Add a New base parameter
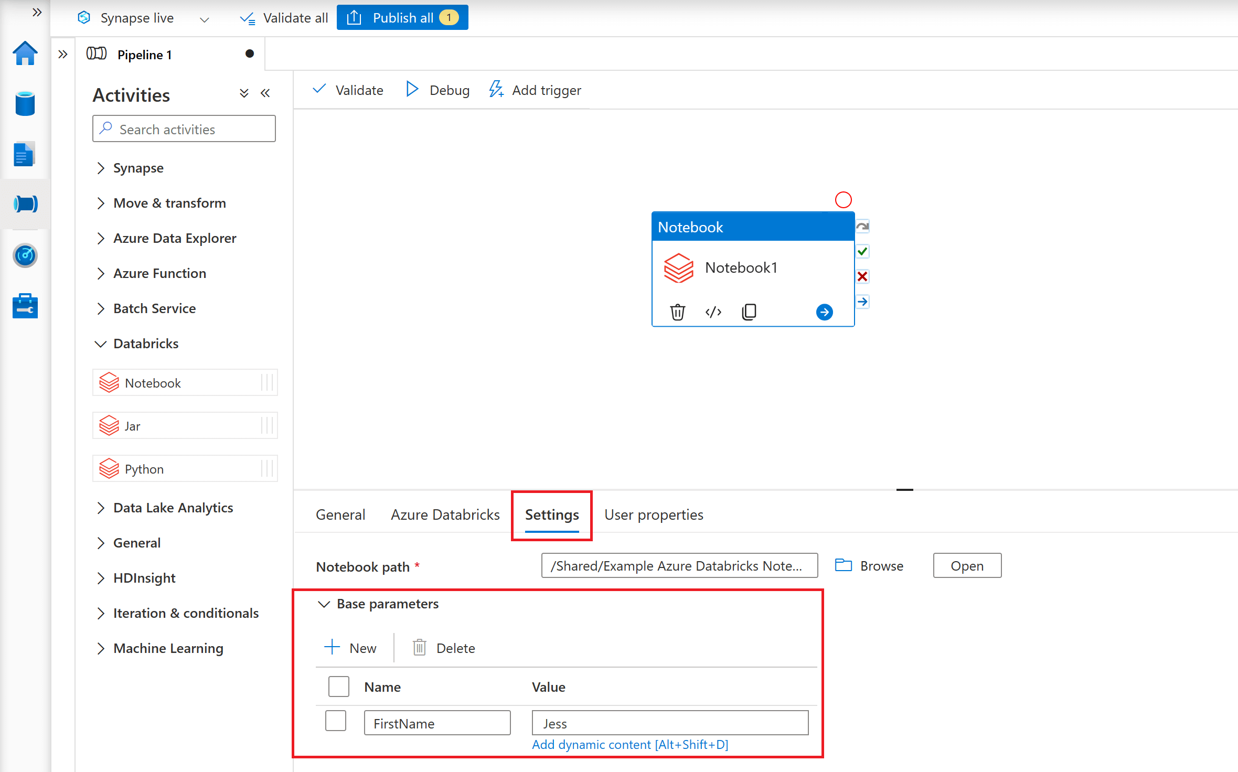Viewport: 1238px width, 772px height. 350,648
